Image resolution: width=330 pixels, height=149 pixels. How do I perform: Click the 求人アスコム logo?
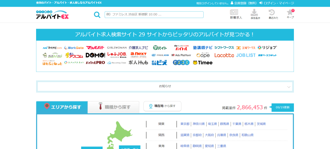(x=74, y=55)
